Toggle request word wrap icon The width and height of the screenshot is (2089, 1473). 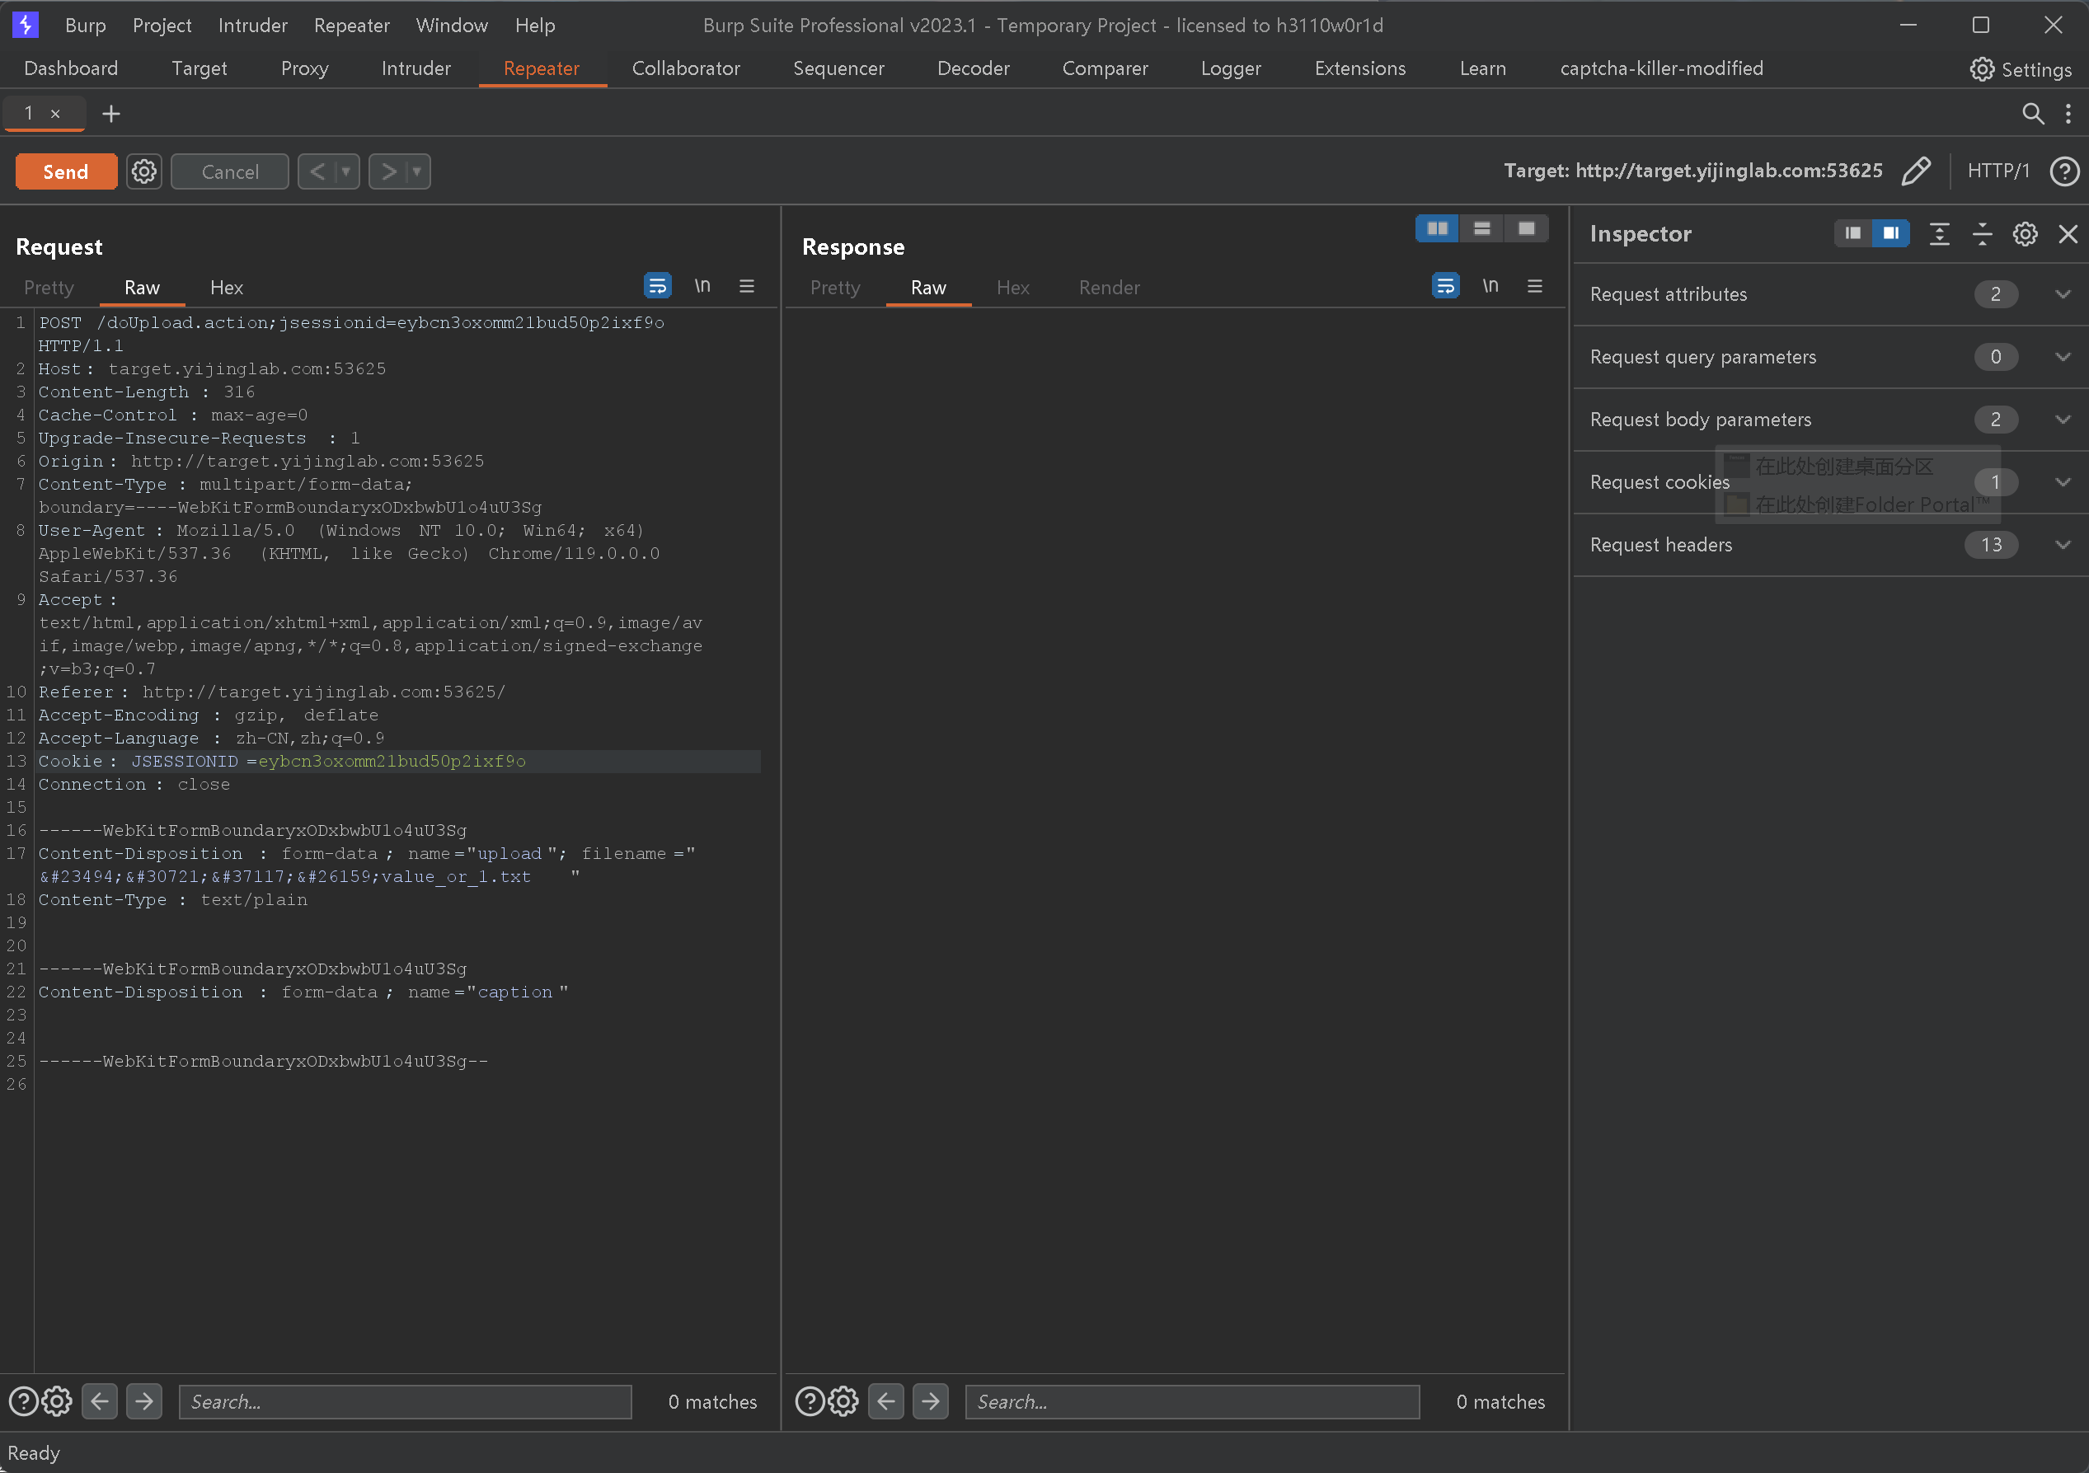657,286
